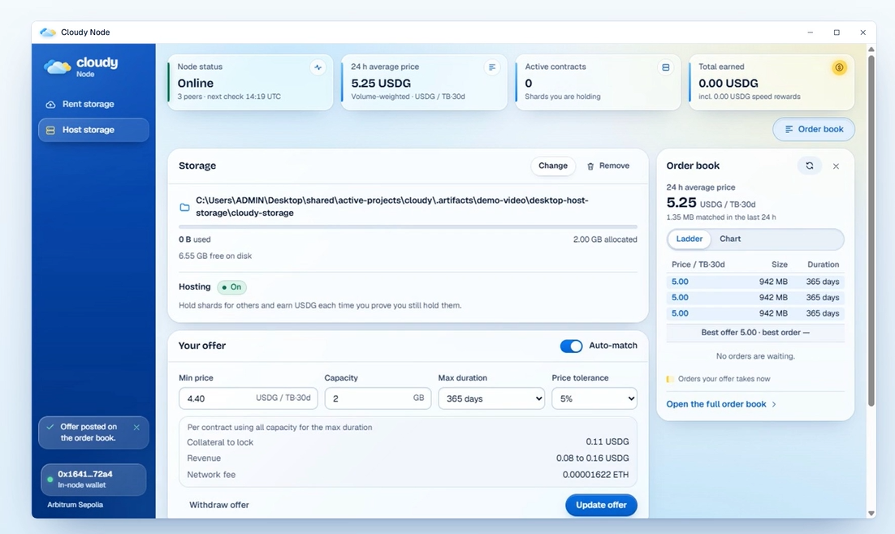This screenshot has height=534, width=895.
Task: Click the Change storage button
Action: tap(552, 166)
